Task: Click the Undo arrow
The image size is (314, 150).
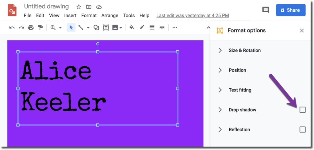Action: [x=12, y=28]
